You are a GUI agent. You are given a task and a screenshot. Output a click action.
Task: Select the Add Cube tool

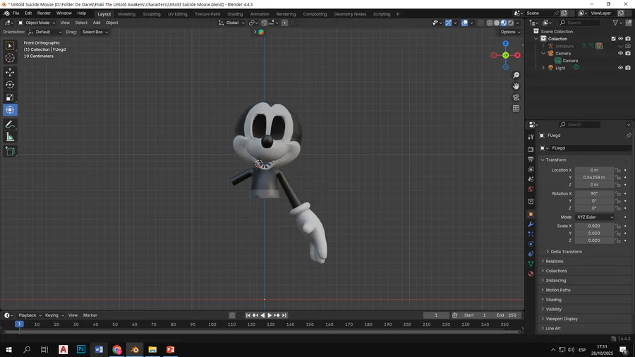[x=10, y=152]
